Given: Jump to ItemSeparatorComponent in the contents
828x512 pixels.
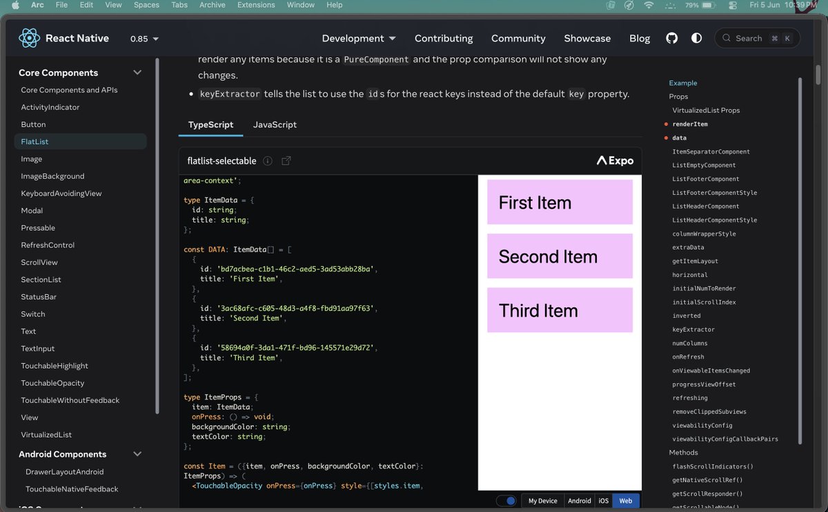Looking at the screenshot, I should coord(711,152).
